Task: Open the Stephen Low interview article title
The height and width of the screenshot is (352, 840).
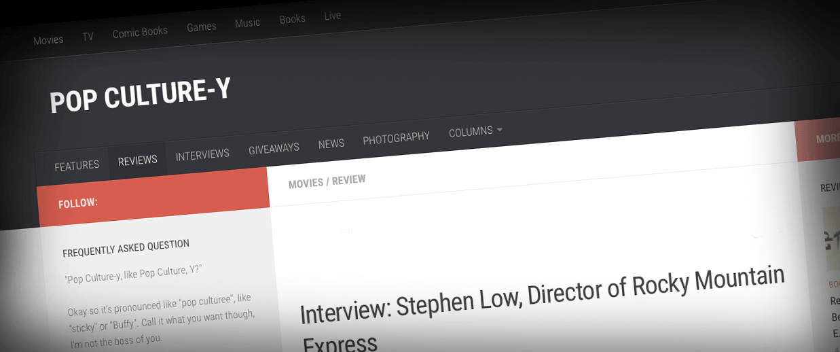Action: tap(543, 310)
